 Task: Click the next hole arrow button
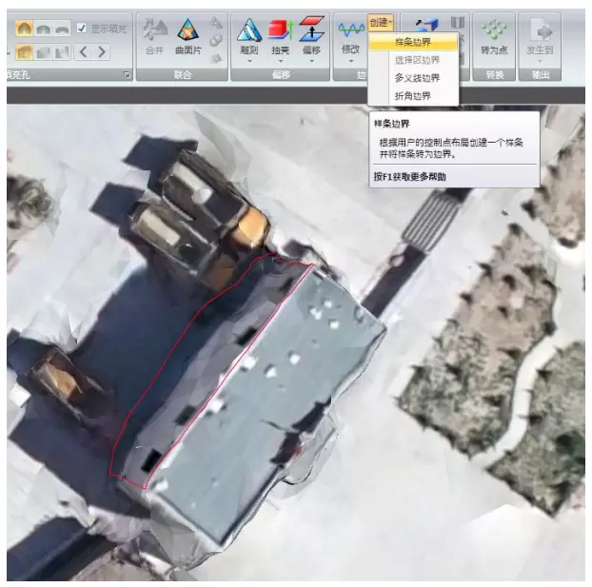[102, 51]
